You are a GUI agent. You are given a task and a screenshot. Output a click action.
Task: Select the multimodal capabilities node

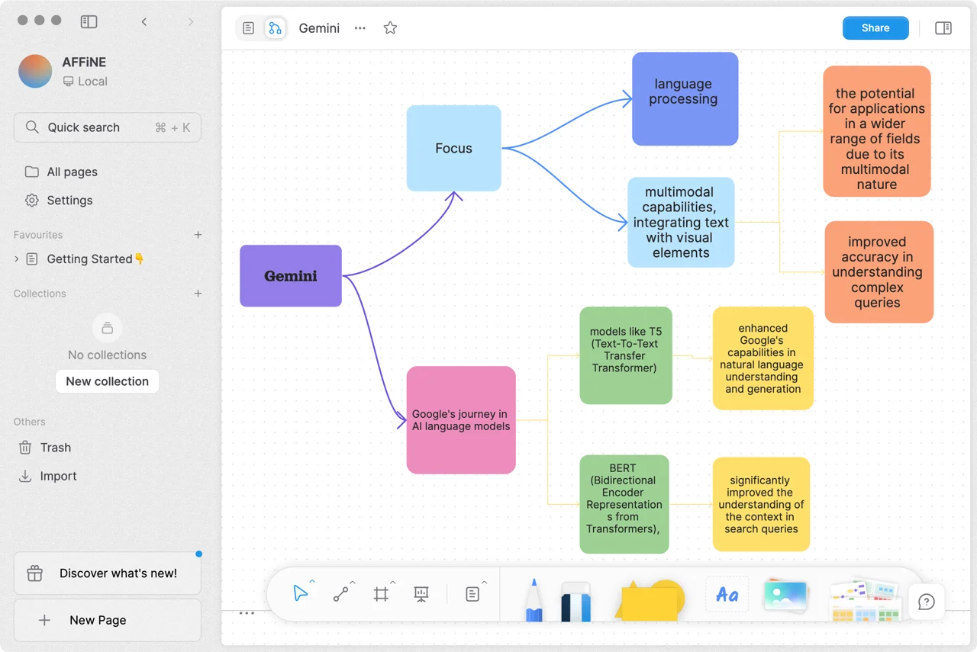[681, 222]
